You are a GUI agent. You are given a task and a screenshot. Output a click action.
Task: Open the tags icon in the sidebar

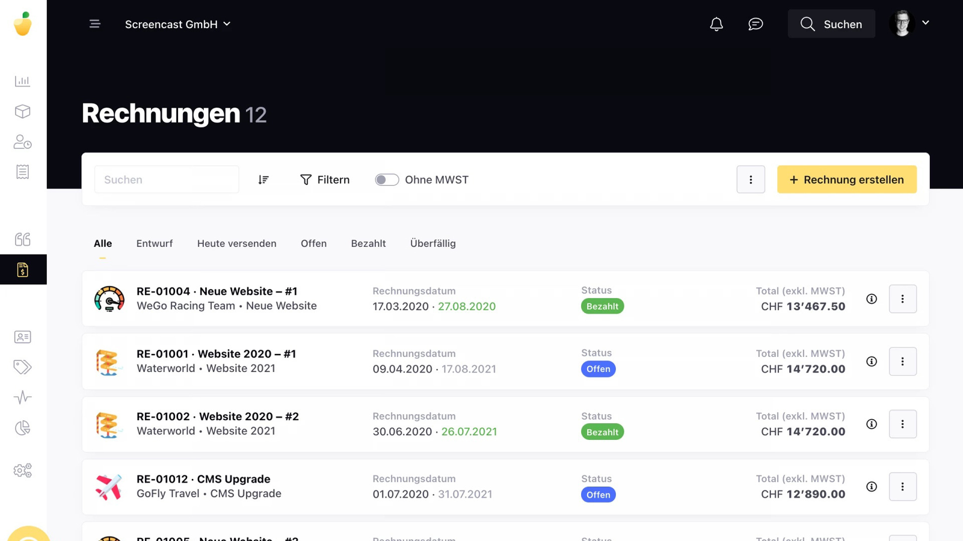[23, 367]
